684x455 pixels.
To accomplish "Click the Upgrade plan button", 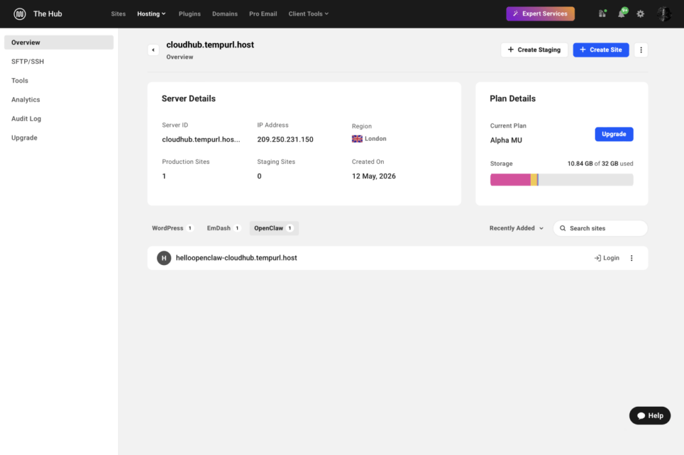I will pyautogui.click(x=614, y=134).
